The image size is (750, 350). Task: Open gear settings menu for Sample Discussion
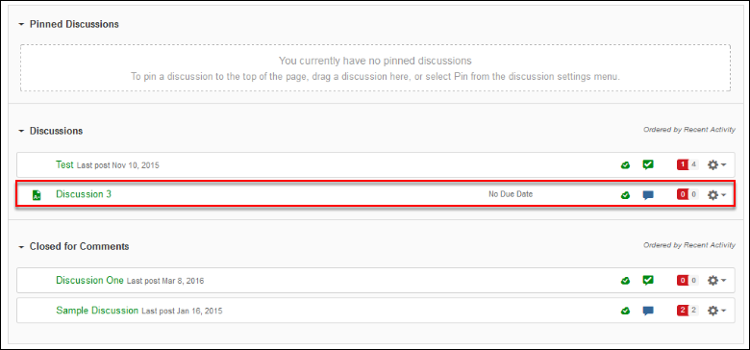716,311
